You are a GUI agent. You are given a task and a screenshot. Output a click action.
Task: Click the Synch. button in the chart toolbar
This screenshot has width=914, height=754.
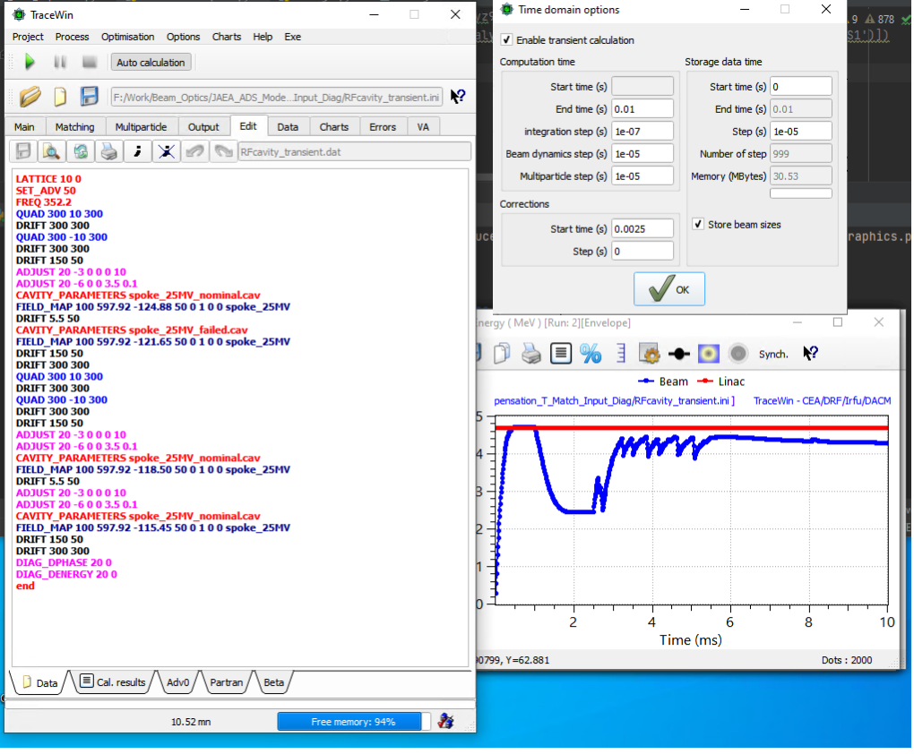coord(773,354)
